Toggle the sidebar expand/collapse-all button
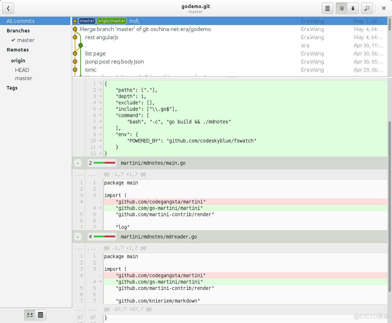Screen dimensions: 392x323 click(x=30, y=315)
